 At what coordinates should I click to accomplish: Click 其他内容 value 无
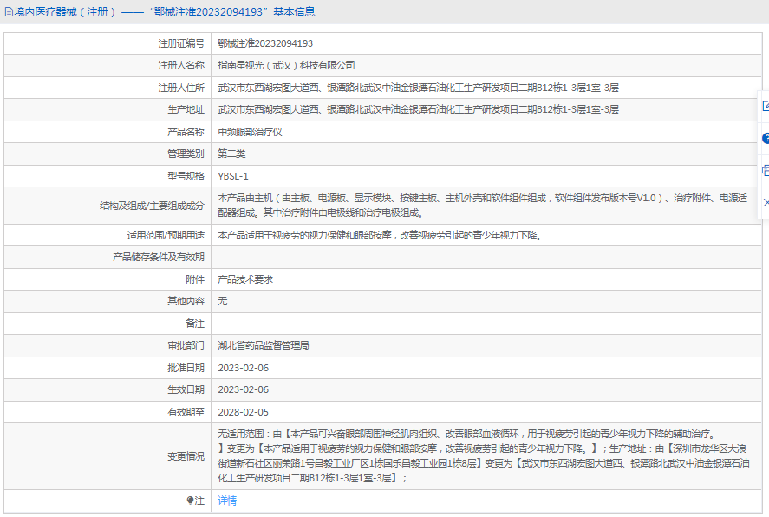[x=223, y=301]
